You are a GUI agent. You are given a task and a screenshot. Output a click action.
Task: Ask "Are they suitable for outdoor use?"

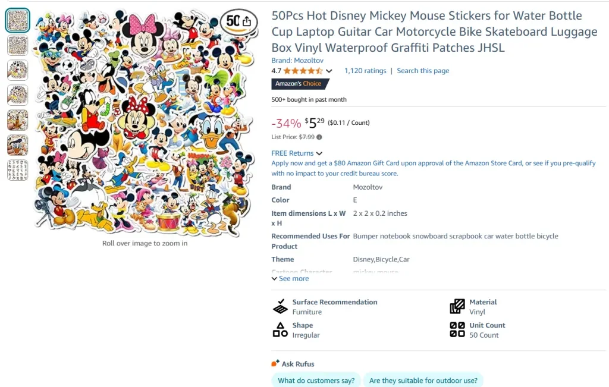point(423,380)
